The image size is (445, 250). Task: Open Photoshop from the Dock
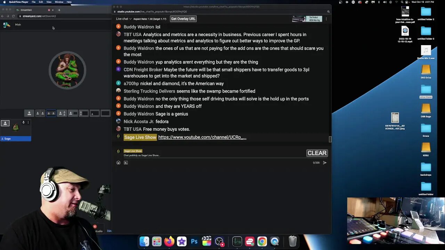[194, 241]
